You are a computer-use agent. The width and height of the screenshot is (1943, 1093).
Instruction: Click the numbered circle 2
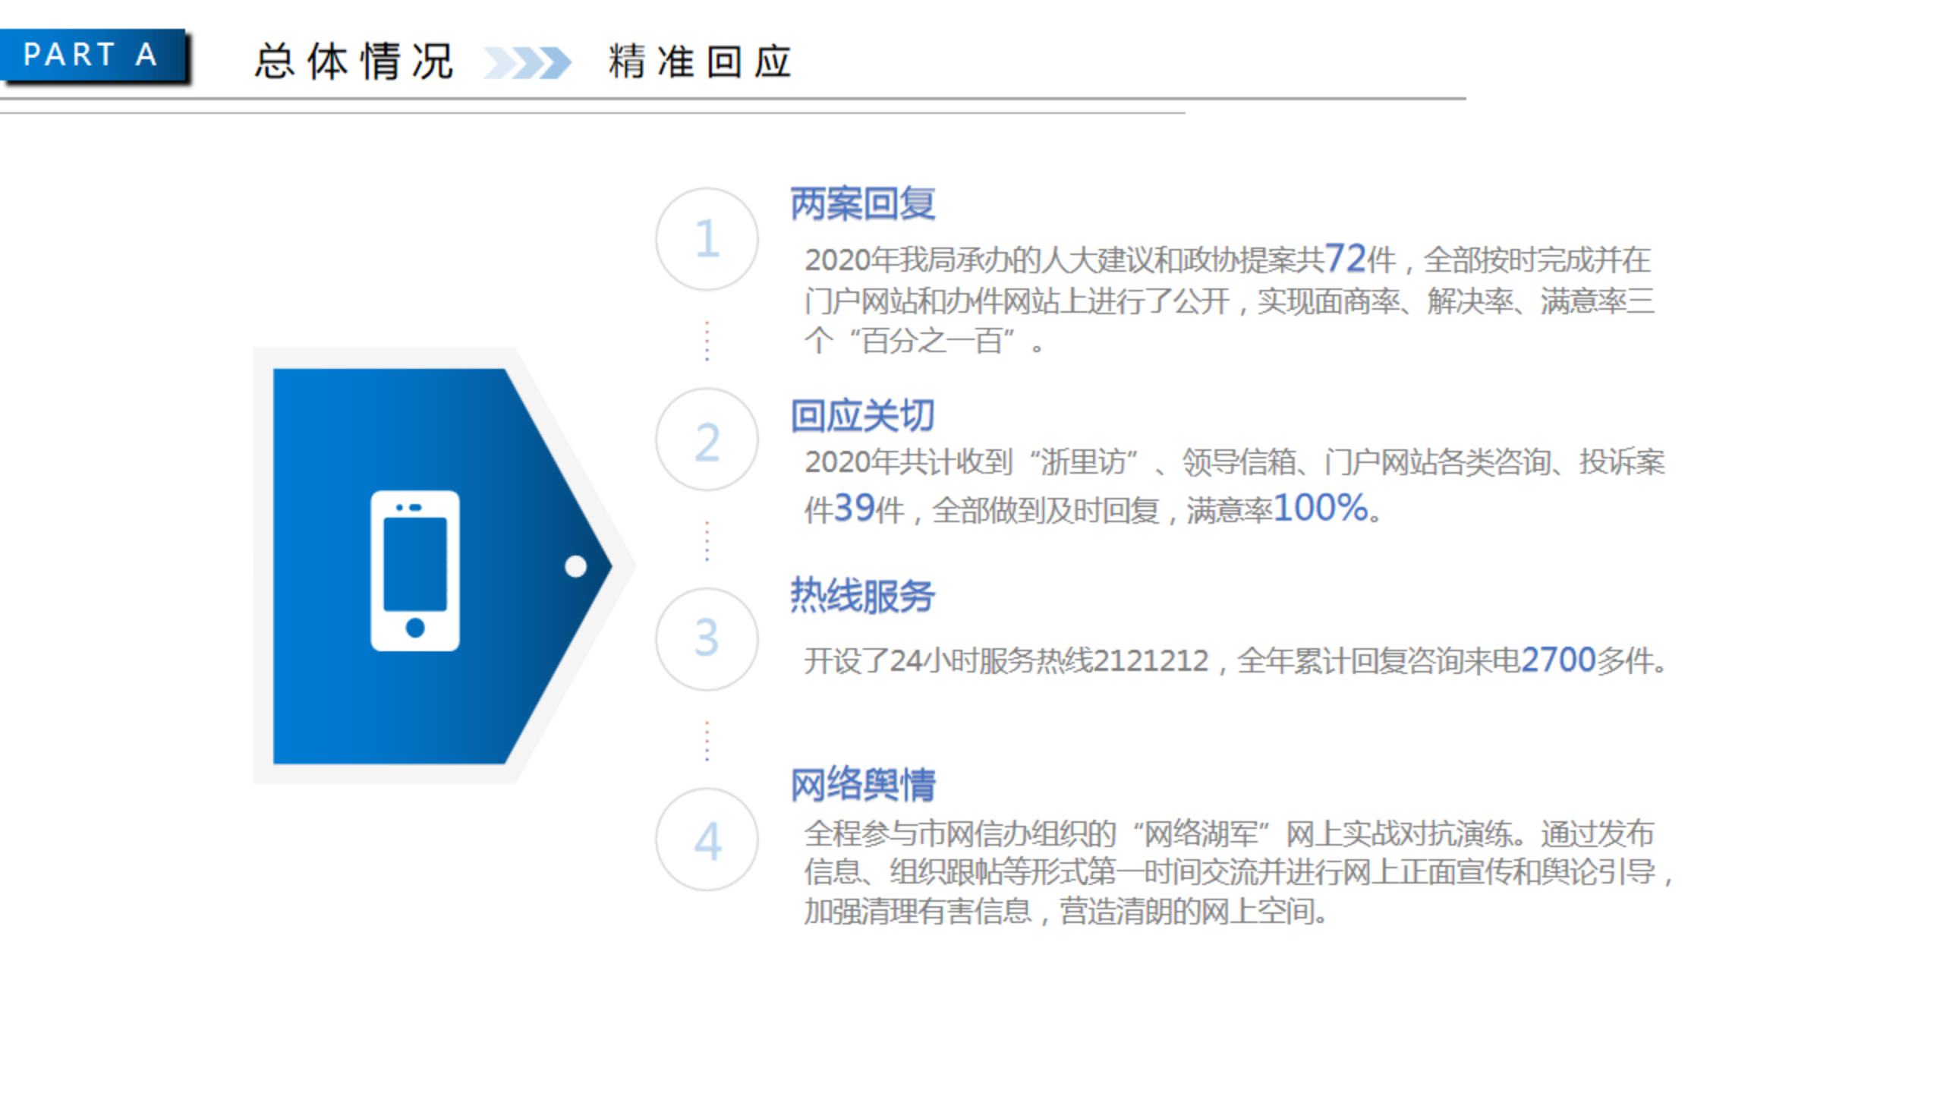pos(707,439)
